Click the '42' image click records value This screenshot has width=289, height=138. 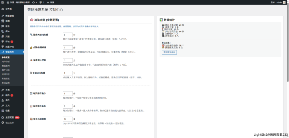[x=180, y=25]
